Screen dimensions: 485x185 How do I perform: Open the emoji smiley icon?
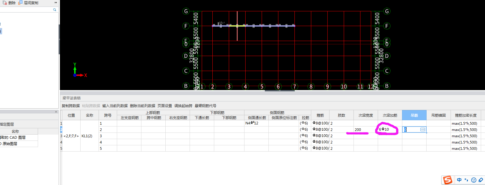474,180
